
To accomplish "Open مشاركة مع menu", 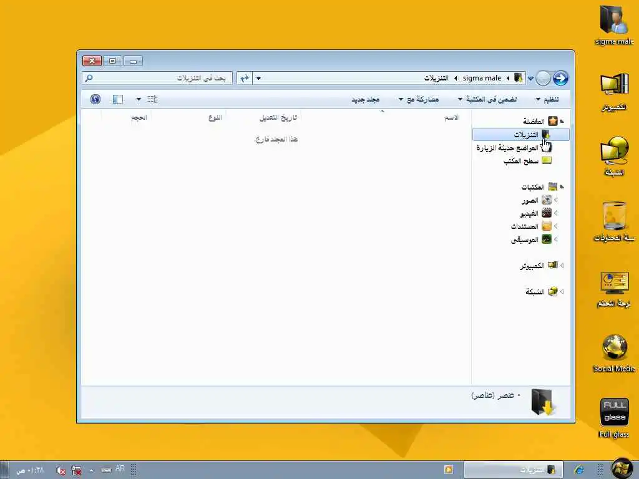I will [x=419, y=99].
